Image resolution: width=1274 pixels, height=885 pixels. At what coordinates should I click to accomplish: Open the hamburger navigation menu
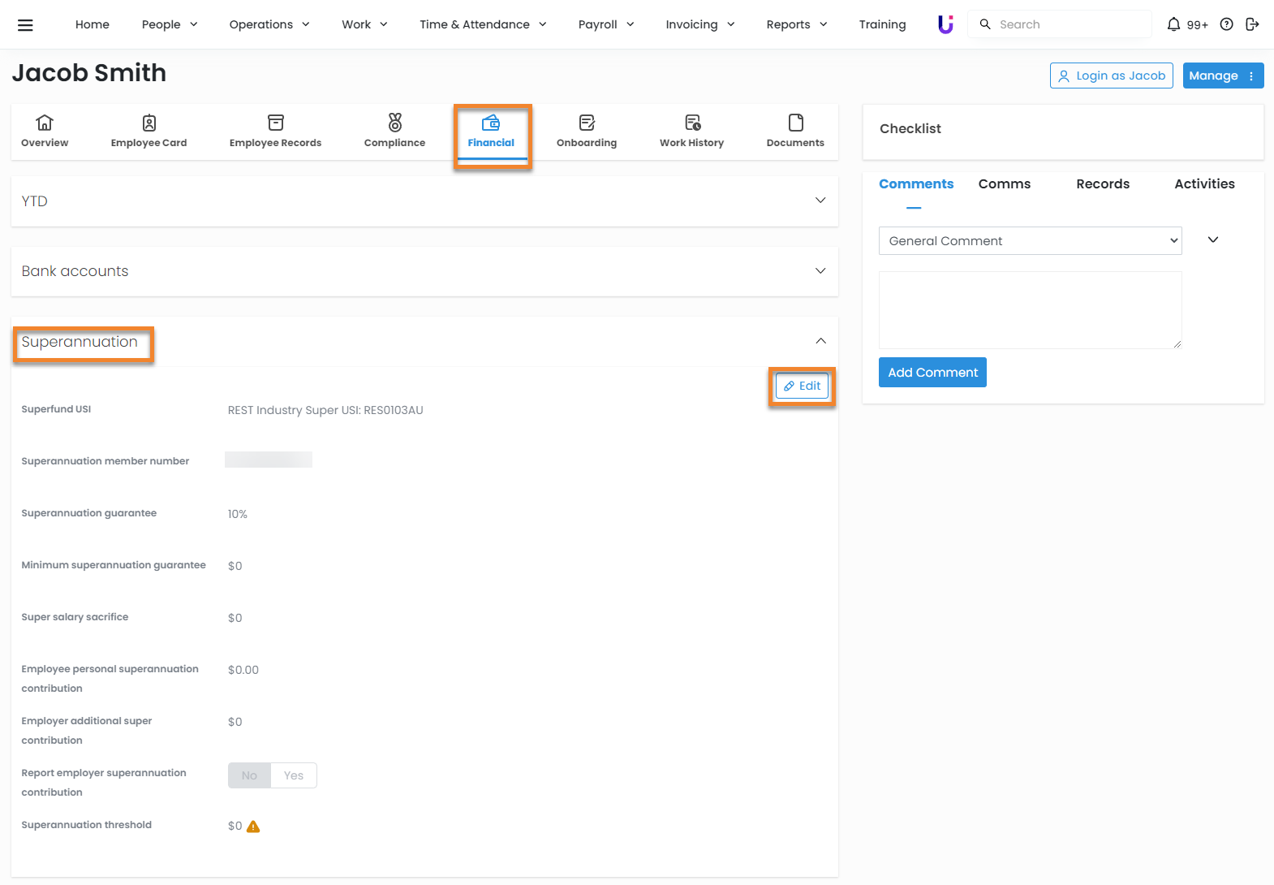pos(25,25)
